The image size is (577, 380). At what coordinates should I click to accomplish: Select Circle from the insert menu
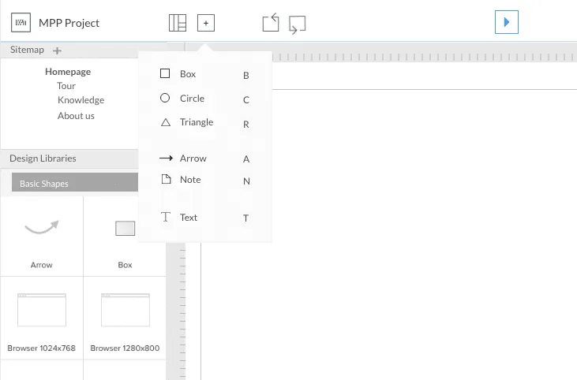205,99
